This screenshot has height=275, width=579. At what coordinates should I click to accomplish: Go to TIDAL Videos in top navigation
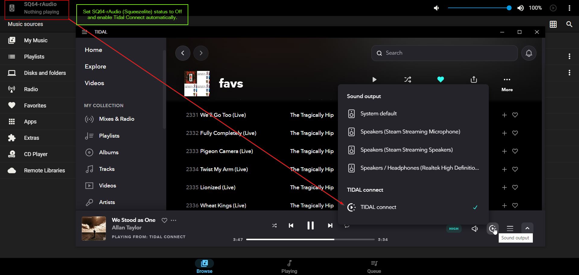click(94, 83)
